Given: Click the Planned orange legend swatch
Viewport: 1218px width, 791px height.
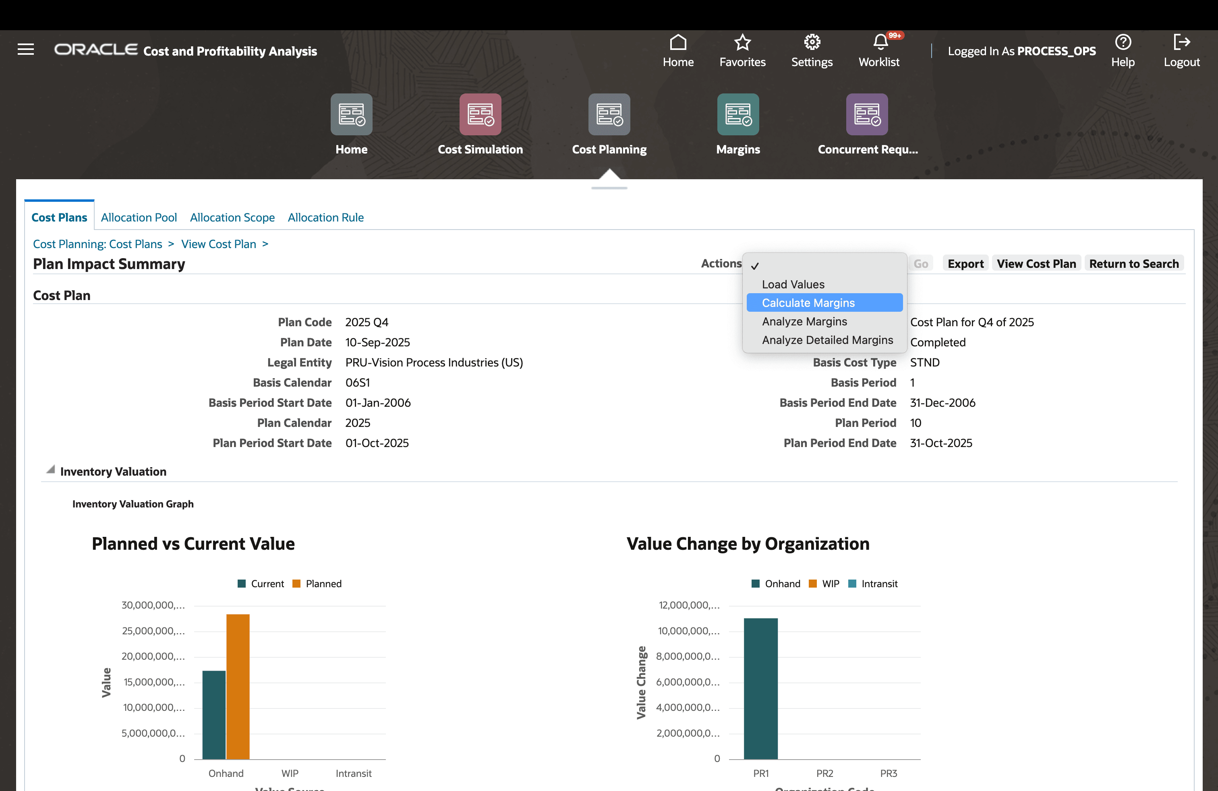Looking at the screenshot, I should pos(296,584).
